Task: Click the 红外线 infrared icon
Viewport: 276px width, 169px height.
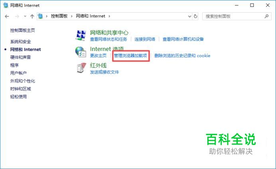Action: pos(81,68)
